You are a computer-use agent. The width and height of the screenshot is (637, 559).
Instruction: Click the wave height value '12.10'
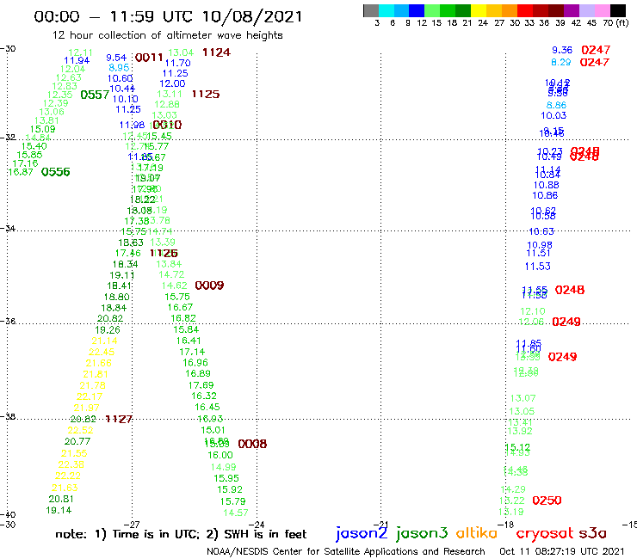533,312
